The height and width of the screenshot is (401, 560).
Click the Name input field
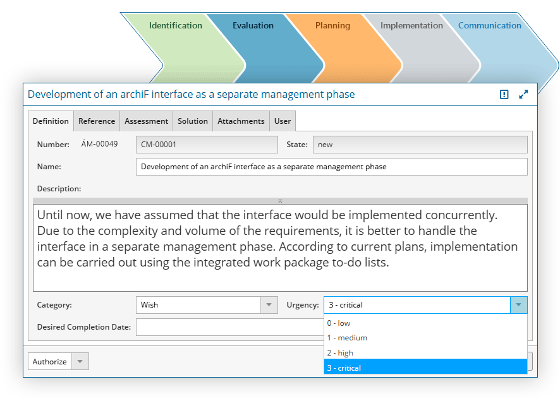pyautogui.click(x=331, y=167)
